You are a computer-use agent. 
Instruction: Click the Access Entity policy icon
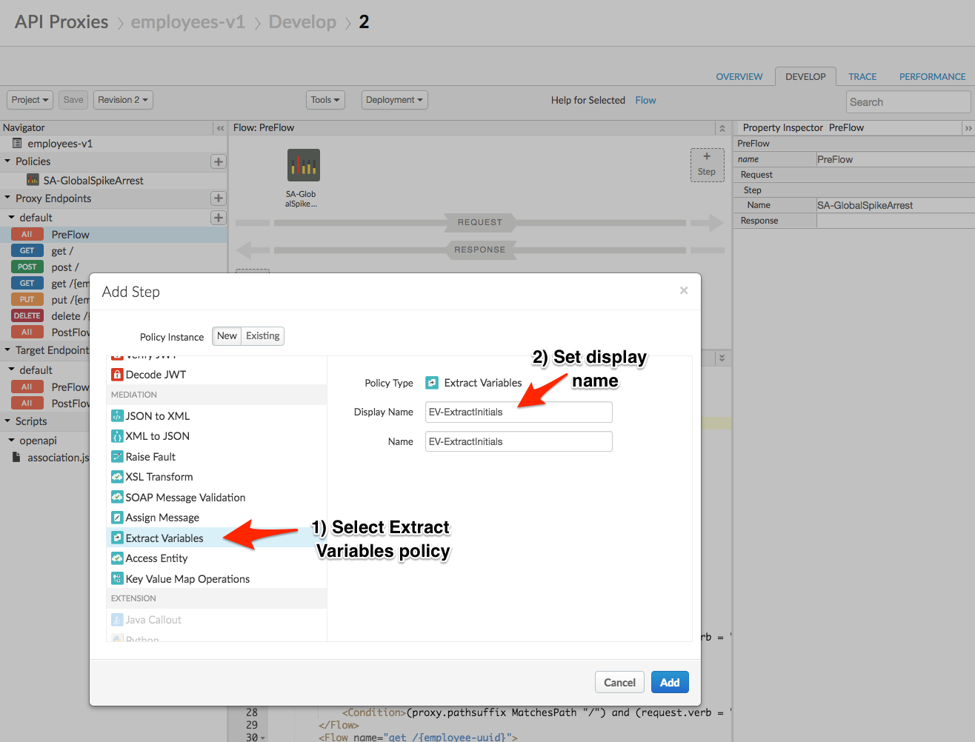[x=116, y=558]
